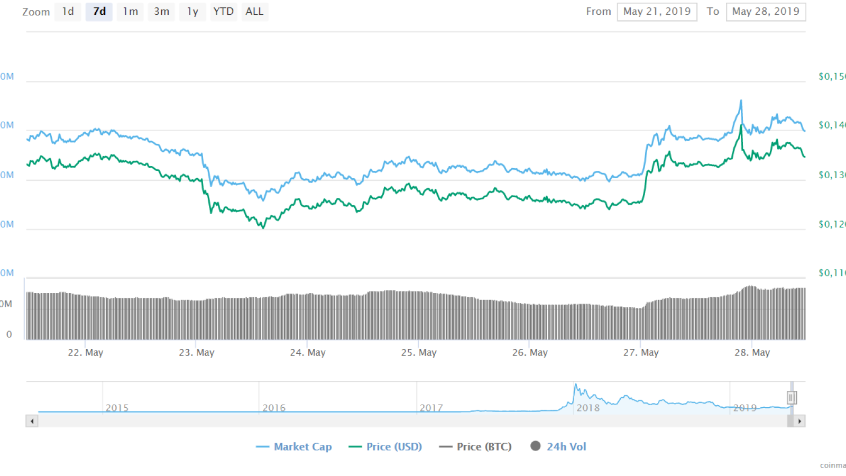Click the 2016 label in navigator
Image resolution: width=846 pixels, height=476 pixels.
274,408
